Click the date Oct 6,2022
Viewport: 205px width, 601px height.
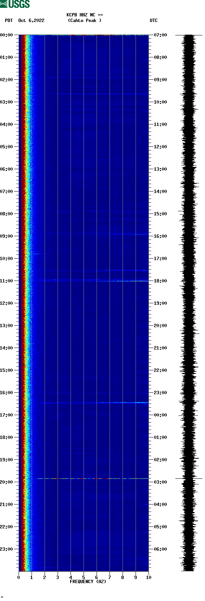31,20
